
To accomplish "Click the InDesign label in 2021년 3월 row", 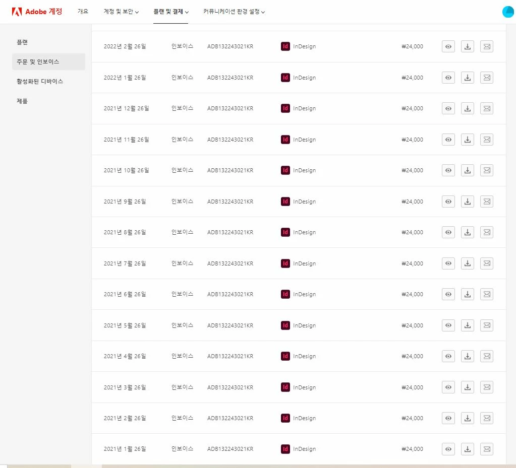I will pyautogui.click(x=304, y=387).
